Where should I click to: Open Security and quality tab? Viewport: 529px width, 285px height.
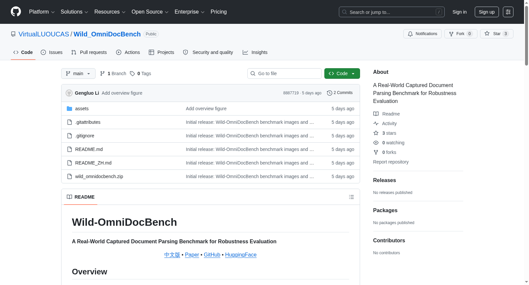(208, 52)
